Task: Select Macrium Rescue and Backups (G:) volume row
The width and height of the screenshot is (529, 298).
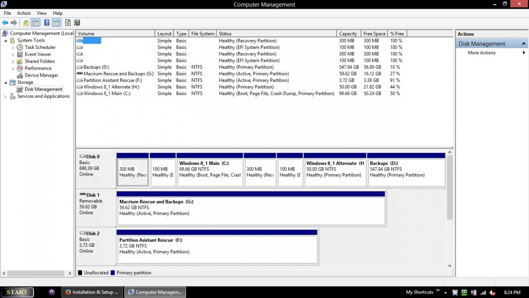Action: click(241, 74)
